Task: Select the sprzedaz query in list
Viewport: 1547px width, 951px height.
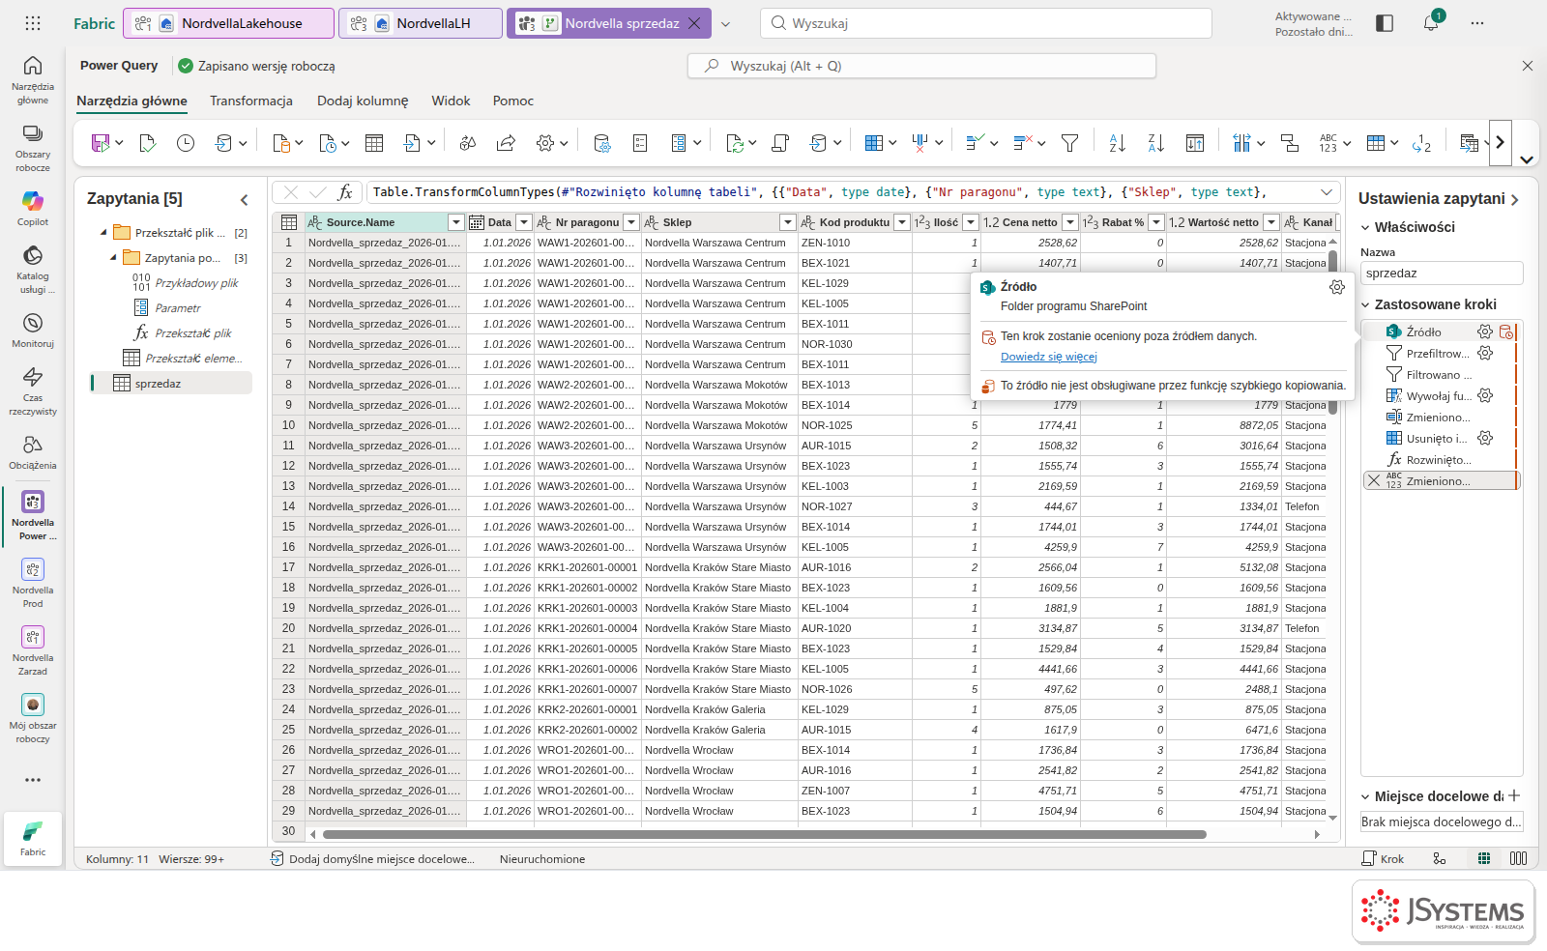Action: tap(171, 384)
